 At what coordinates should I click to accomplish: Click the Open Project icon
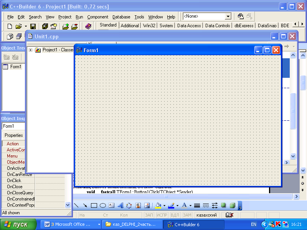54,26
